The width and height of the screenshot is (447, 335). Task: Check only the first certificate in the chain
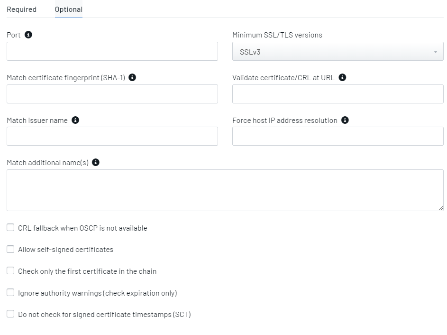coord(10,270)
